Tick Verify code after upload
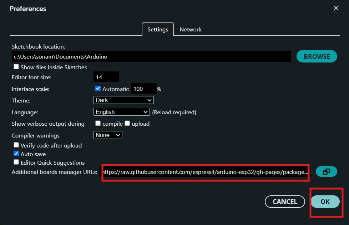 (16, 145)
